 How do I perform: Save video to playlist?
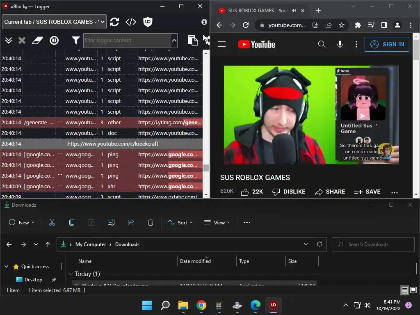[x=367, y=192]
